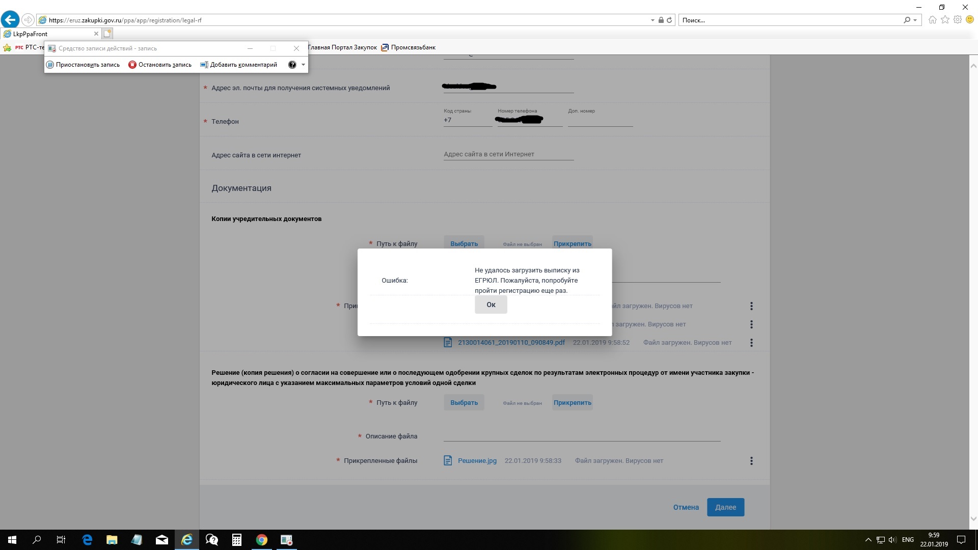
Task: Open the browser home icon
Action: tap(932, 20)
